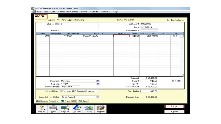Screen dimensions: 221x124
Task: Click the Location cell in first row
Action: (121, 36)
